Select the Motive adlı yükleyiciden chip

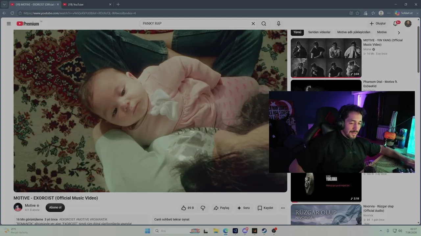click(x=354, y=32)
